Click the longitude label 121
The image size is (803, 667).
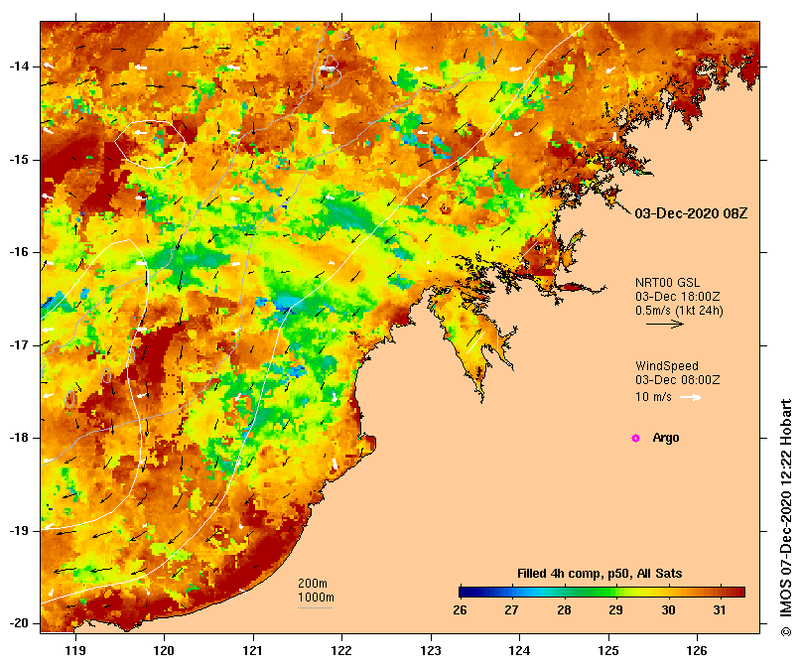tap(253, 651)
